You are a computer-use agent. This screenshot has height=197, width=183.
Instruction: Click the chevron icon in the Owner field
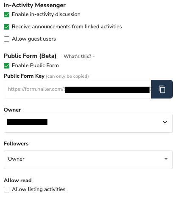[165, 122]
